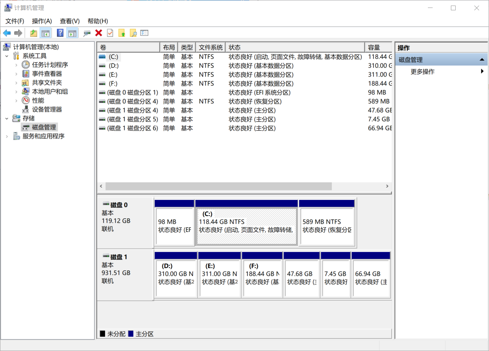Click the Connect disk drive toolbar icon

[87, 33]
